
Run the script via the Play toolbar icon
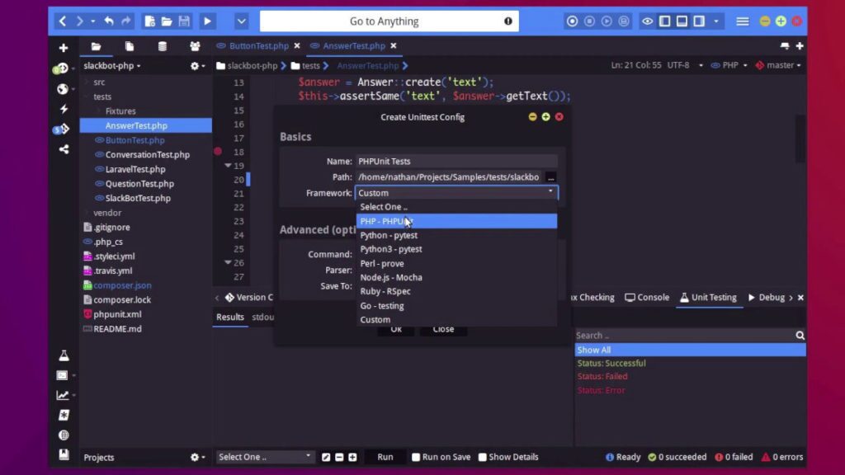click(206, 21)
